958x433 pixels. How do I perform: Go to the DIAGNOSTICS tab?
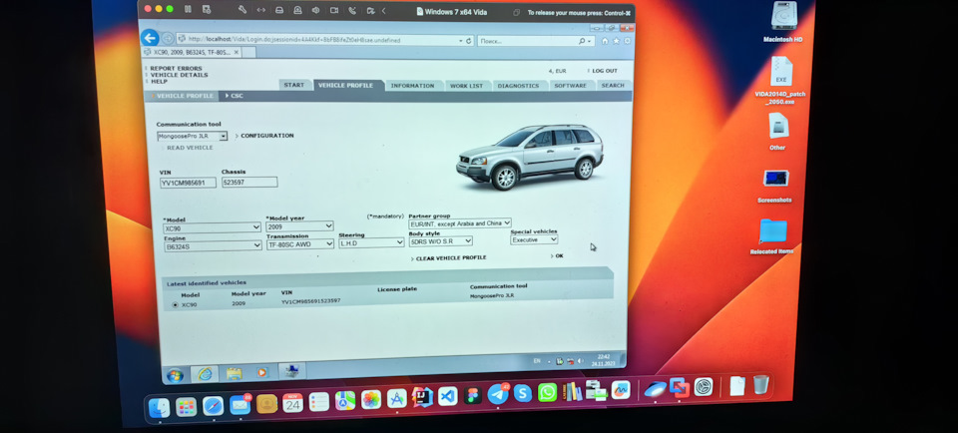pos(518,86)
